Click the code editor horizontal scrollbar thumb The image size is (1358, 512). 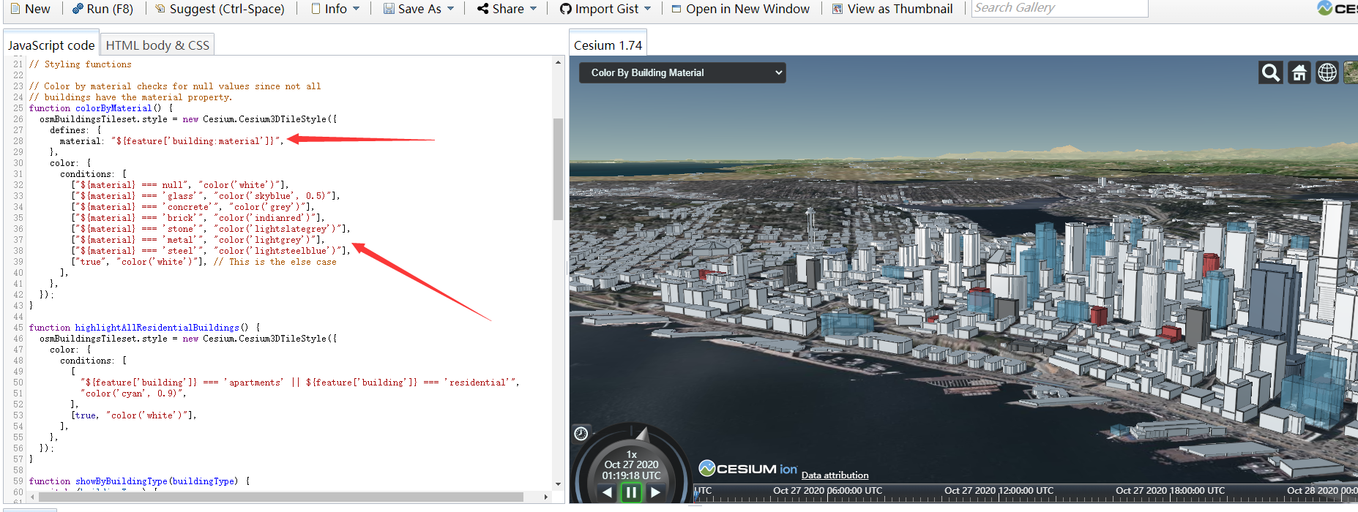(281, 497)
